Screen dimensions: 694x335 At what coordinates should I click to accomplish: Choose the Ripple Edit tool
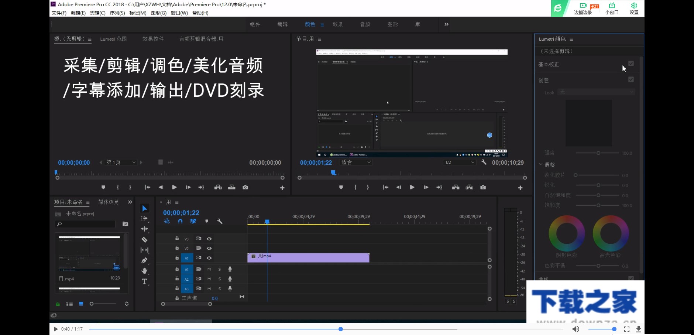[144, 229]
